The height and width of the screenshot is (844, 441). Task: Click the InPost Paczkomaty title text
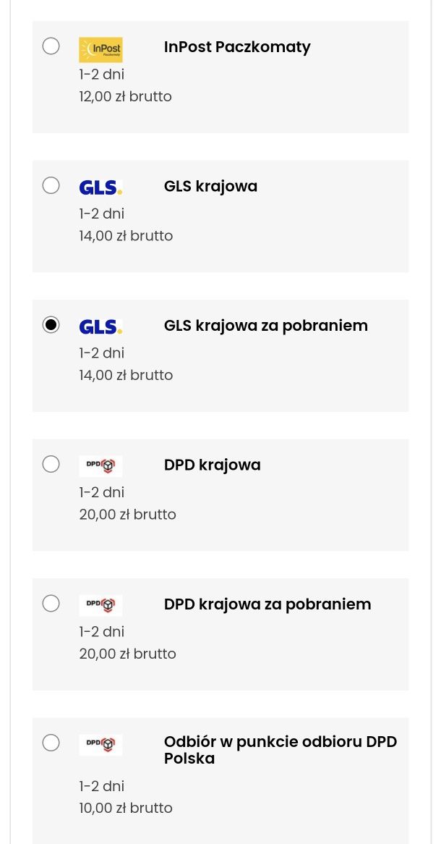click(237, 47)
